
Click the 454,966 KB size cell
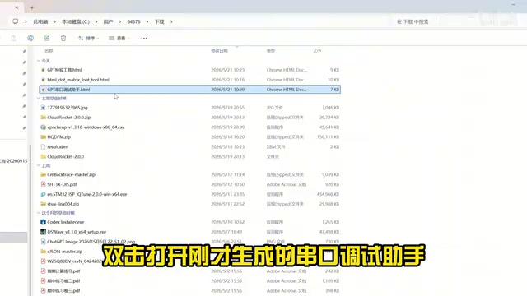point(328,194)
